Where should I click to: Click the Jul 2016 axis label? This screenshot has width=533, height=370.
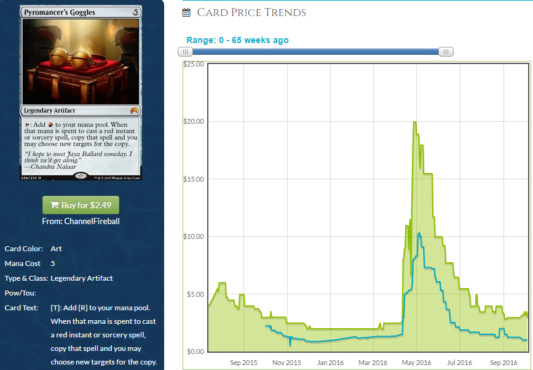click(460, 363)
